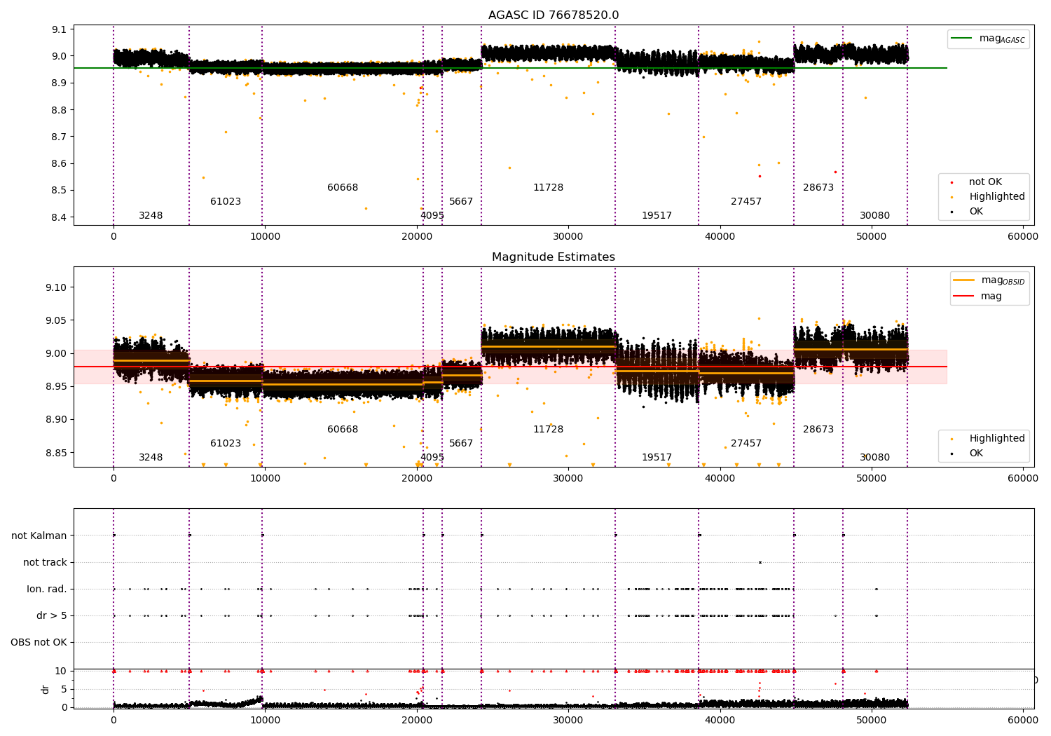Click the 5 tick on the dr axis

point(64,690)
